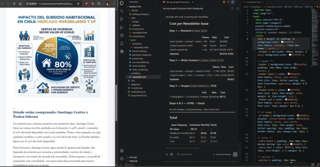
Task: Expand the images folder
Action: point(135,22)
